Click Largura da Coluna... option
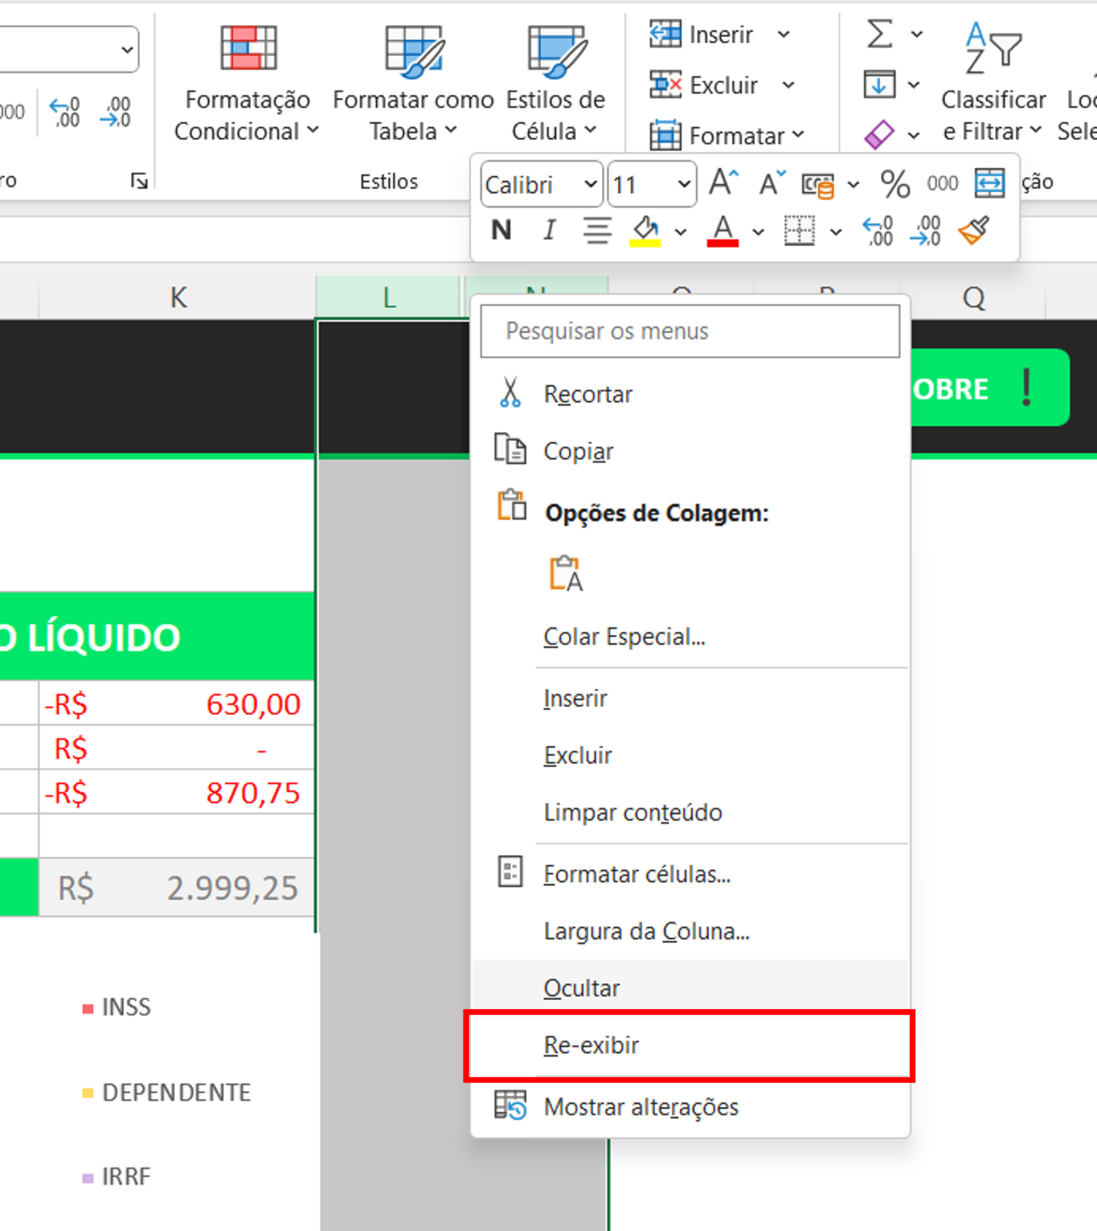Image resolution: width=1097 pixels, height=1231 pixels. (x=690, y=931)
